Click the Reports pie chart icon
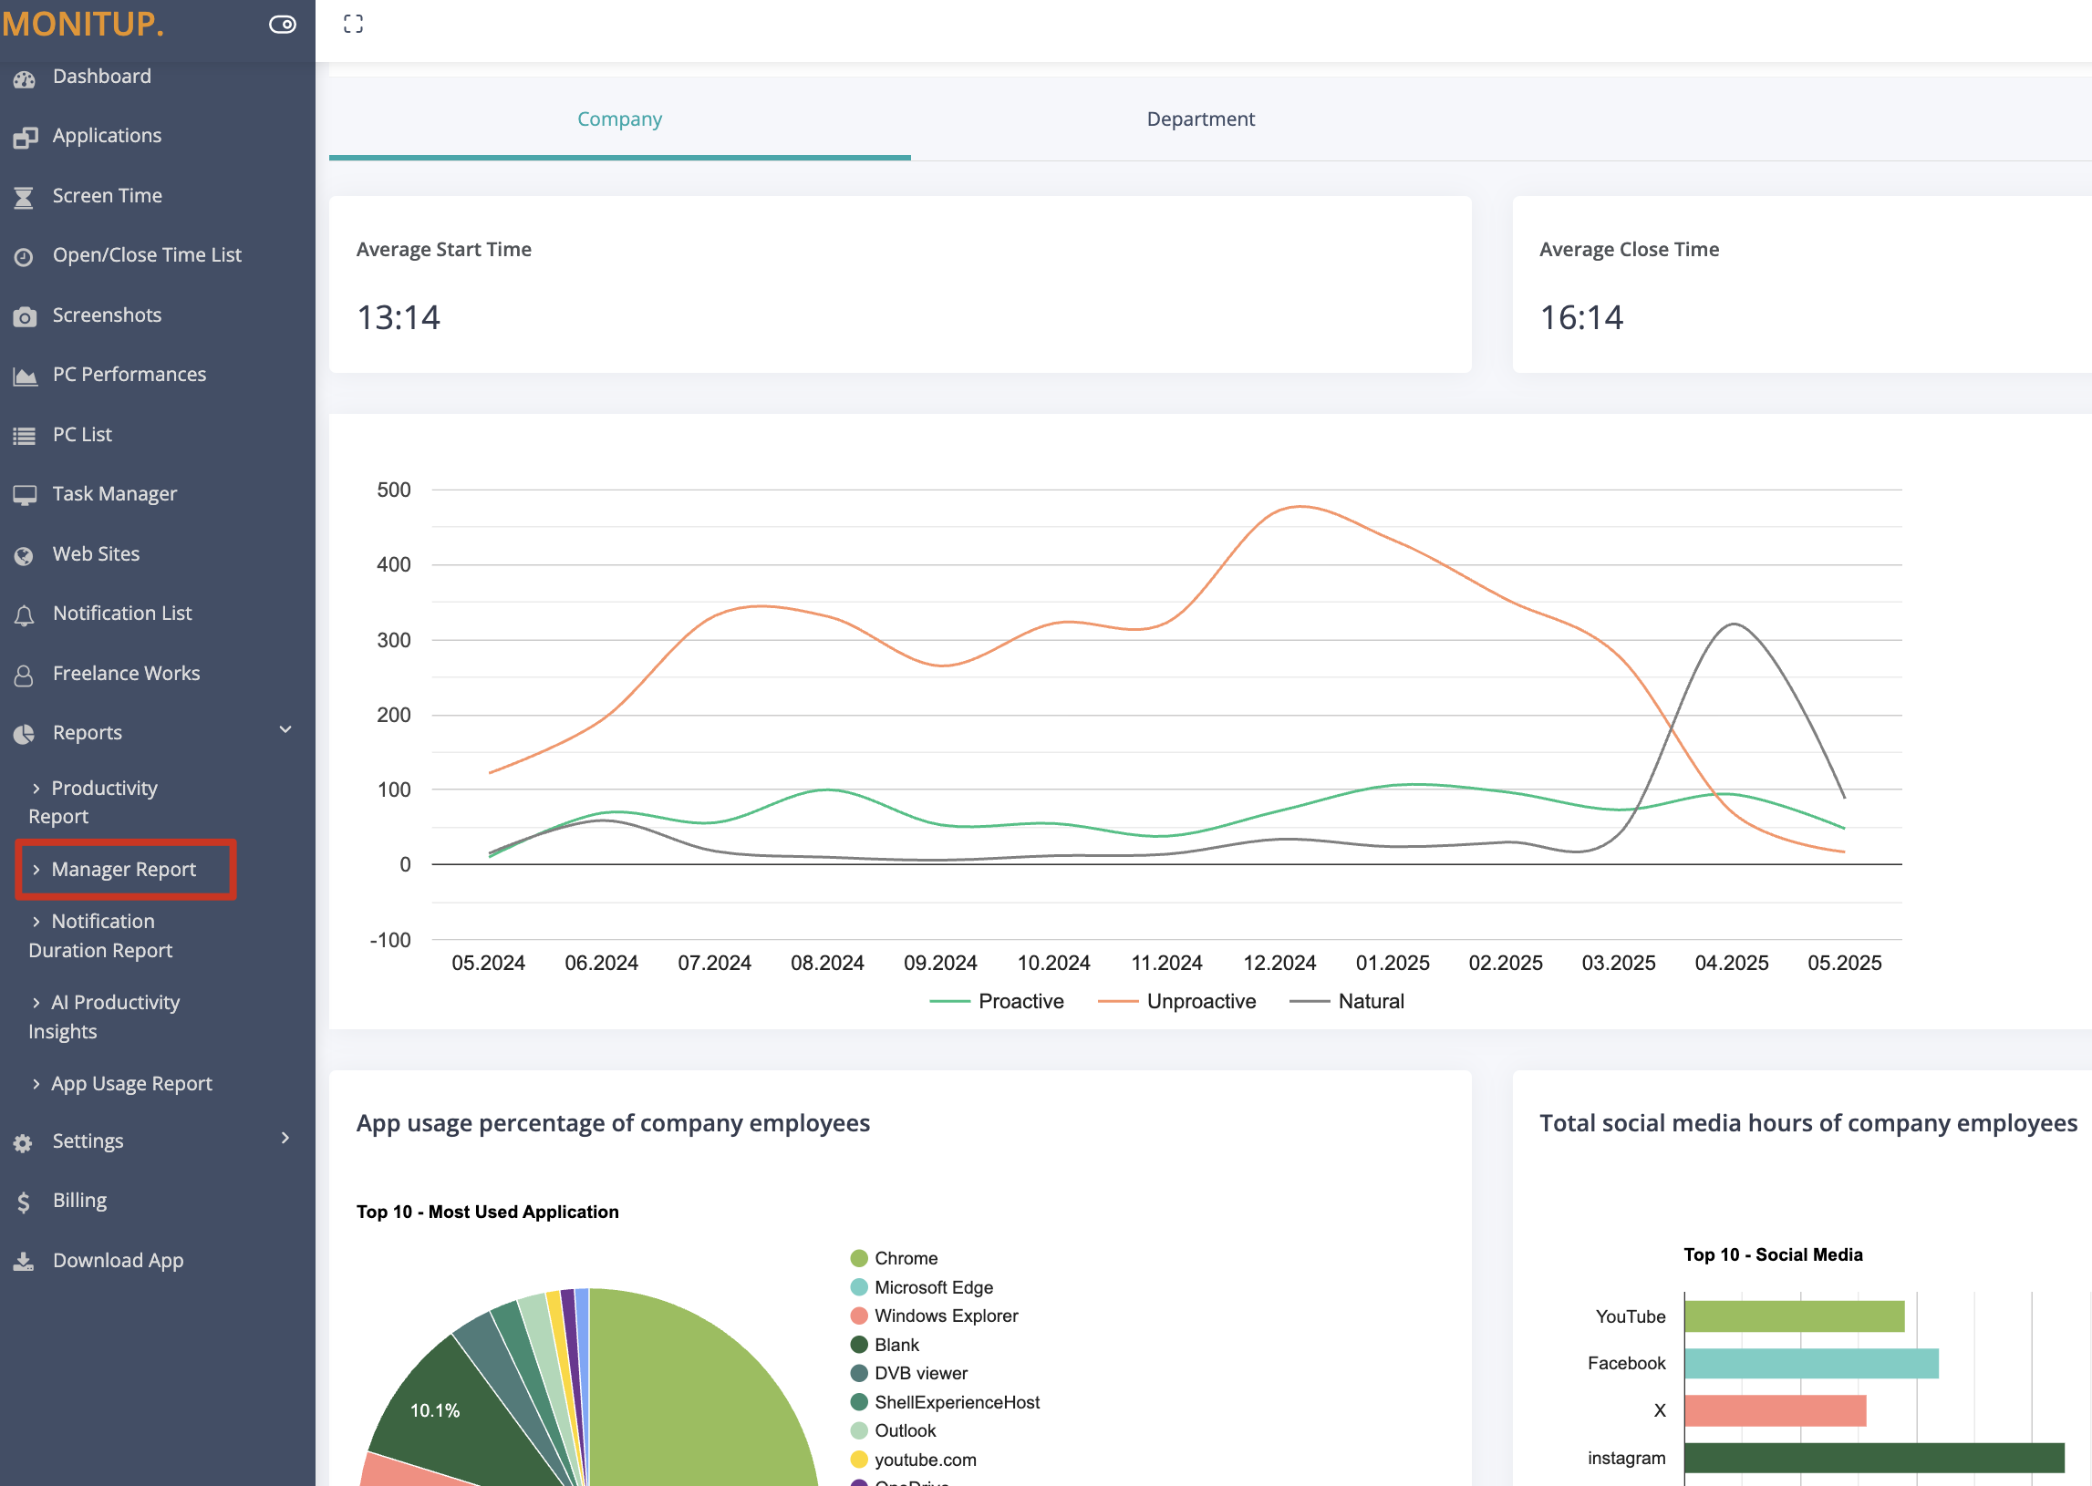Screen dimensions: 2092x1486 (24, 734)
